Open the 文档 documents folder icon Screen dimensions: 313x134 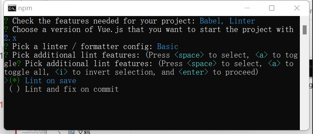71,132
